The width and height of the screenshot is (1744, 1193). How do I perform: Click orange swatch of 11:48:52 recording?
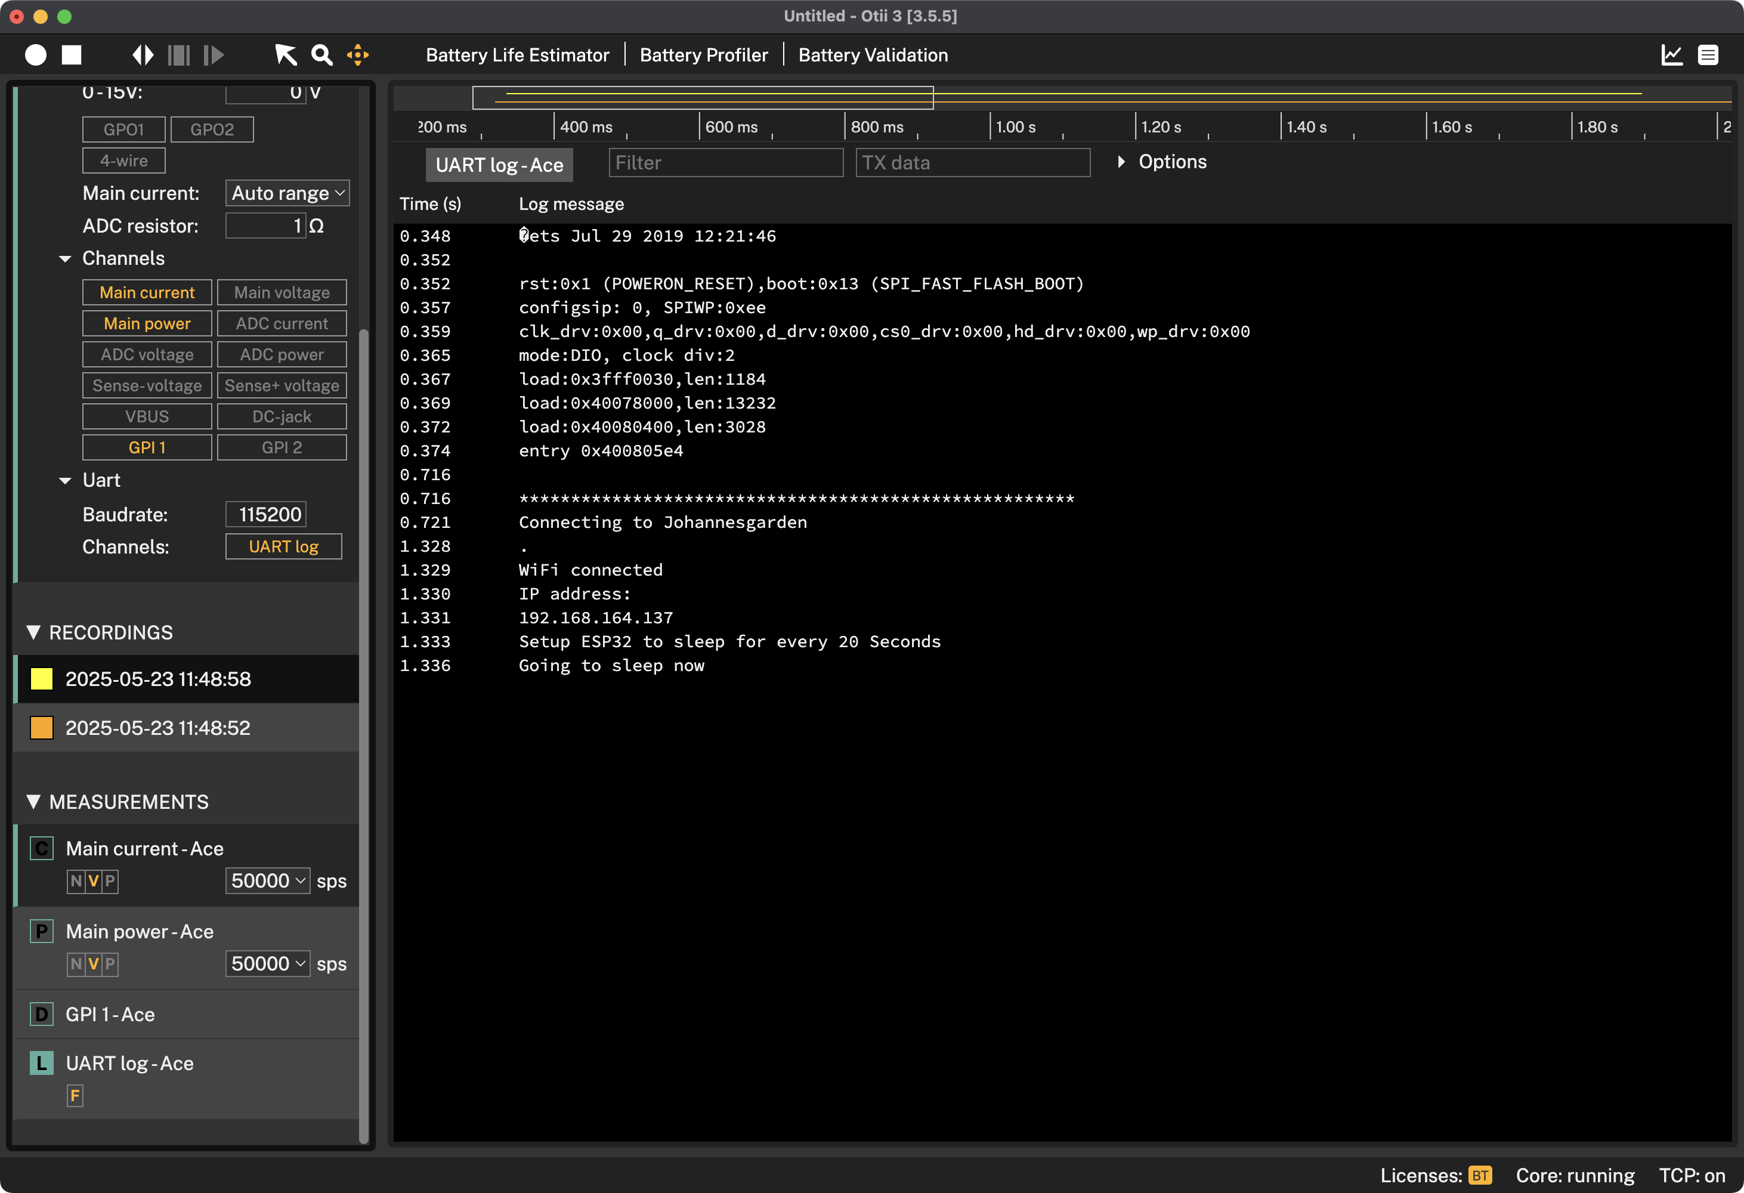[41, 728]
